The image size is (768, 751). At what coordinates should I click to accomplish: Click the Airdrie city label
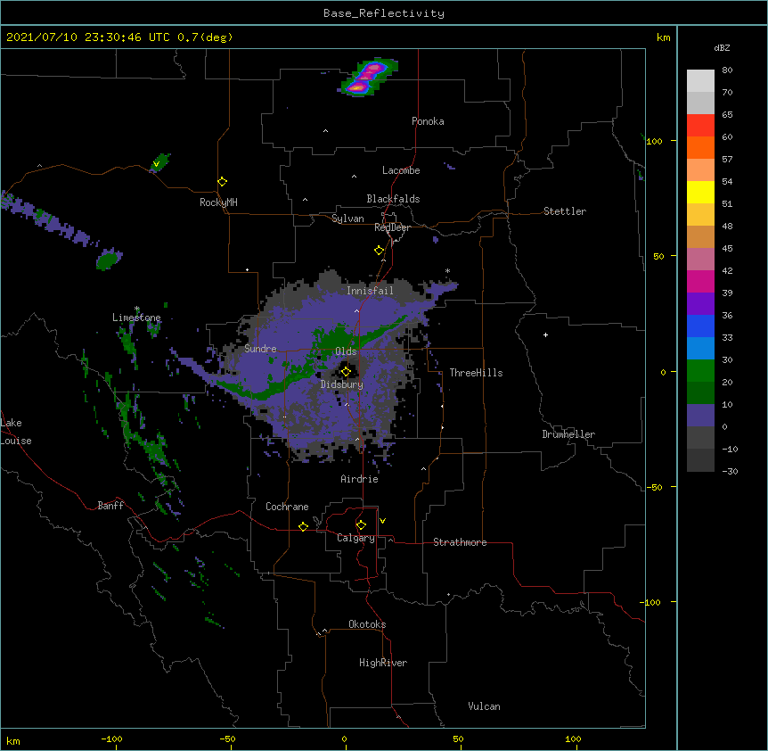(x=359, y=479)
